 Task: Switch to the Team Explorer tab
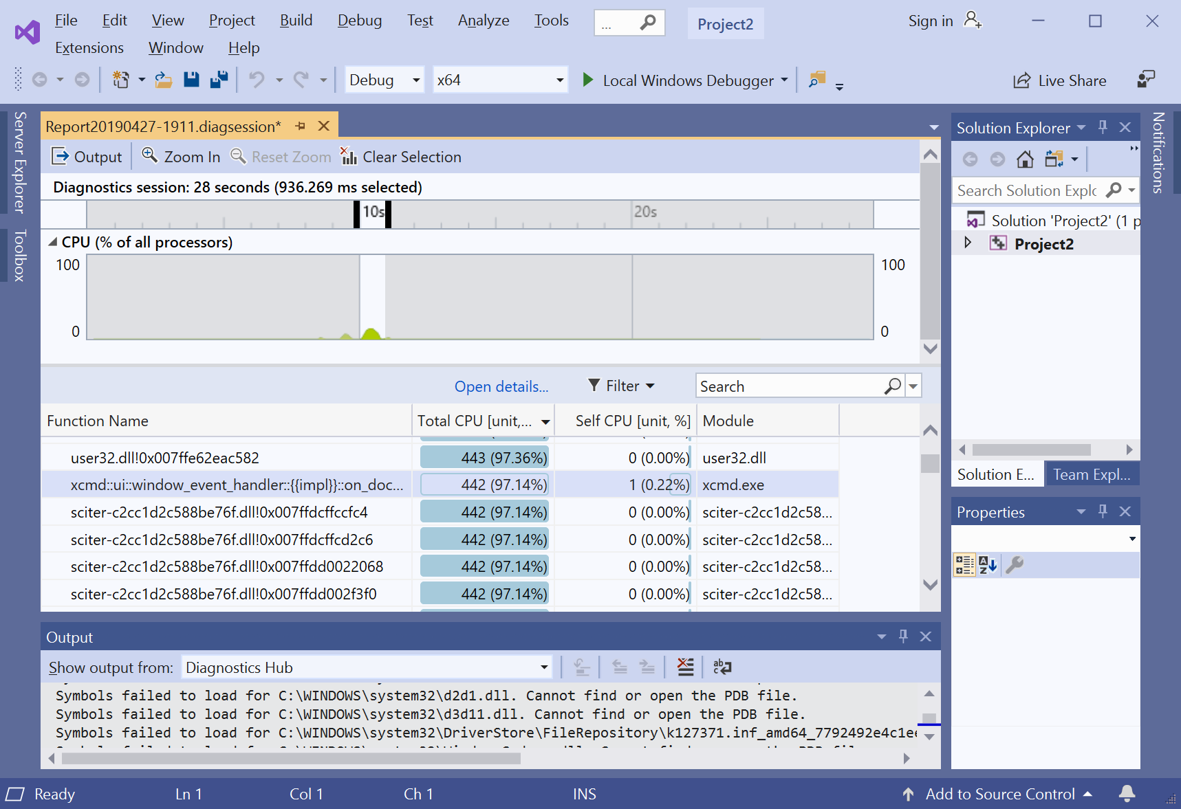pyautogui.click(x=1092, y=474)
